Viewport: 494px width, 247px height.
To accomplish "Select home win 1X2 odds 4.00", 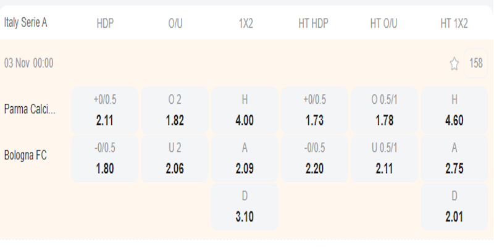I will coord(245,111).
